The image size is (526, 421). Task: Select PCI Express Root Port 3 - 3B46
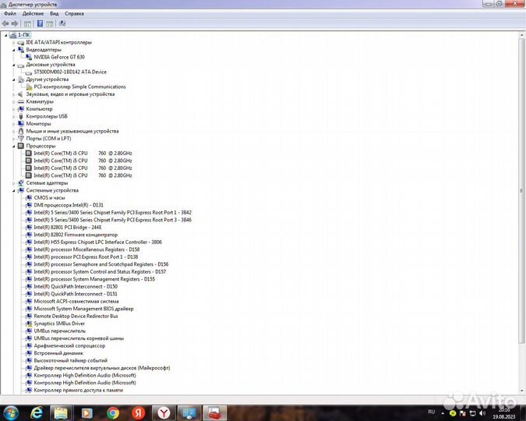click(112, 220)
